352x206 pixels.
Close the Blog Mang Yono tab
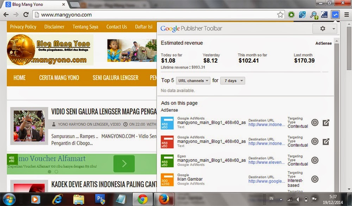click(x=63, y=4)
